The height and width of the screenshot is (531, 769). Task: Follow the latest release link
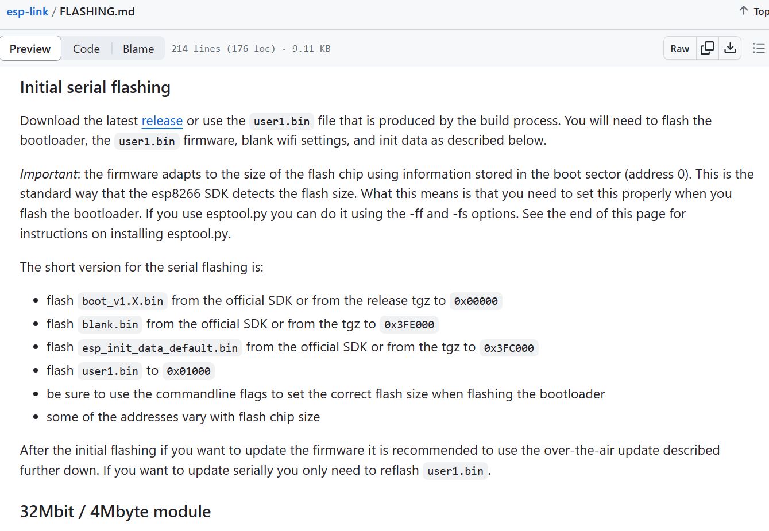(x=162, y=121)
